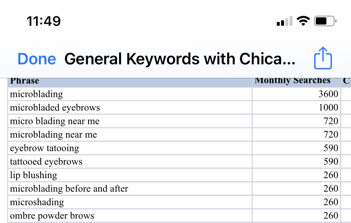Tap the cellular signal bars

click(x=284, y=21)
